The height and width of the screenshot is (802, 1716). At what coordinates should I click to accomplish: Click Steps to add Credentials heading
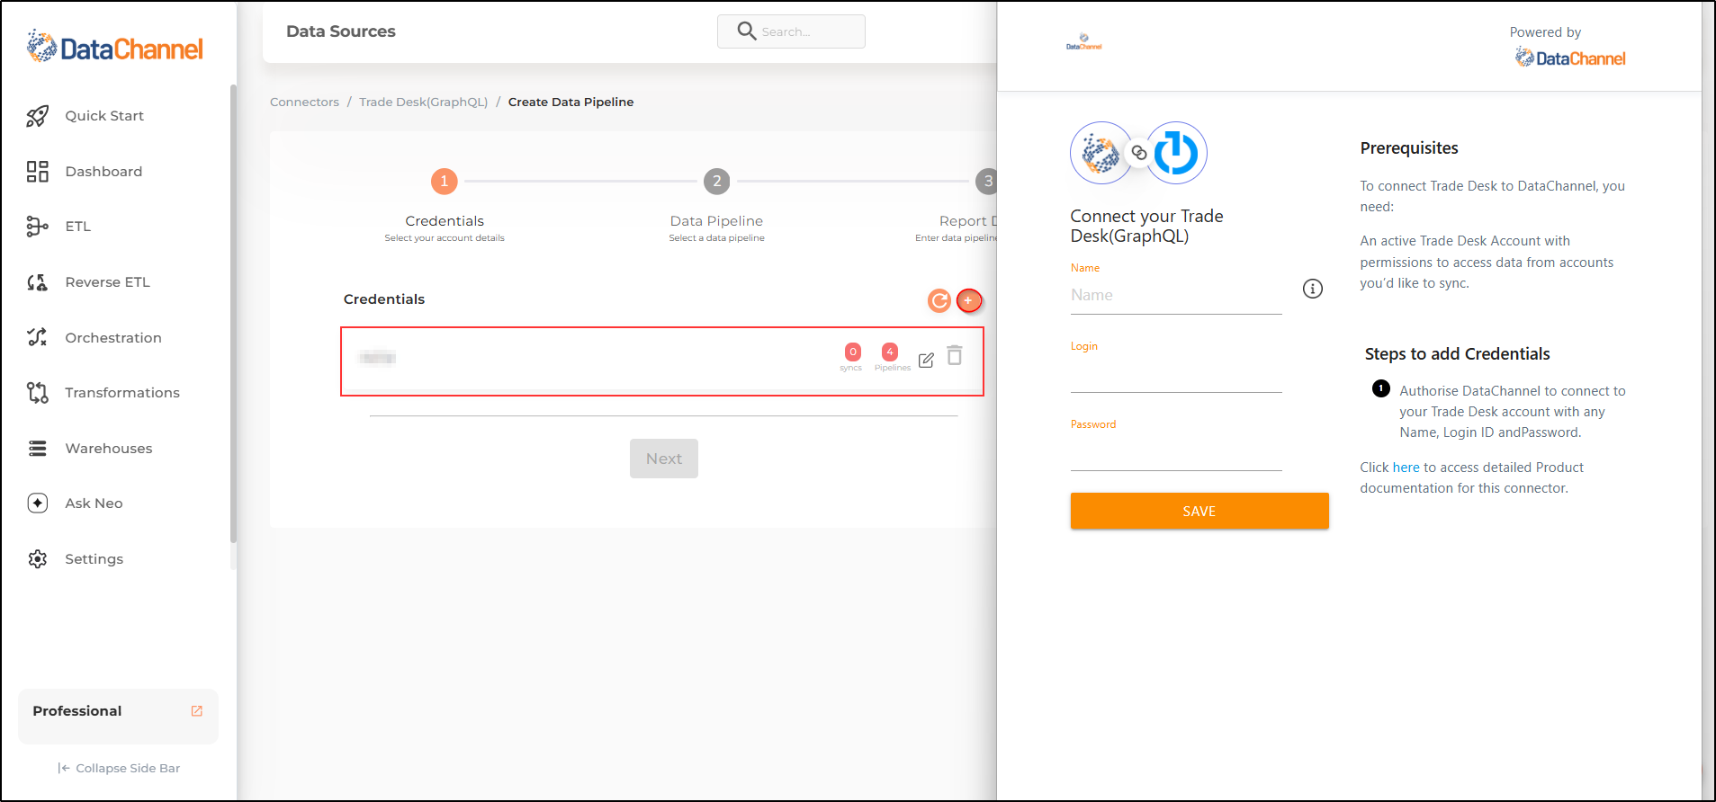pos(1457,354)
